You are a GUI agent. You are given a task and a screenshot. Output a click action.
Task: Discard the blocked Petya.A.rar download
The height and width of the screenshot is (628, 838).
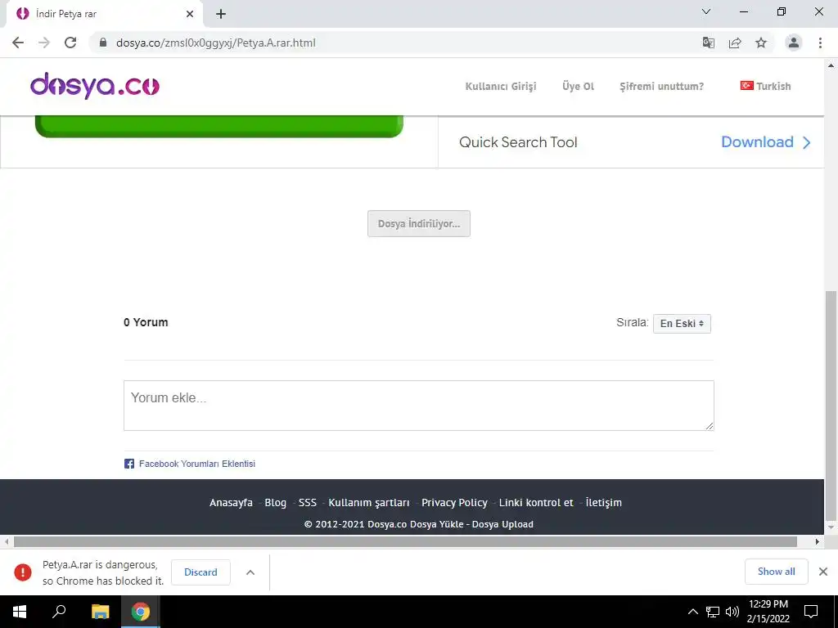tap(200, 572)
